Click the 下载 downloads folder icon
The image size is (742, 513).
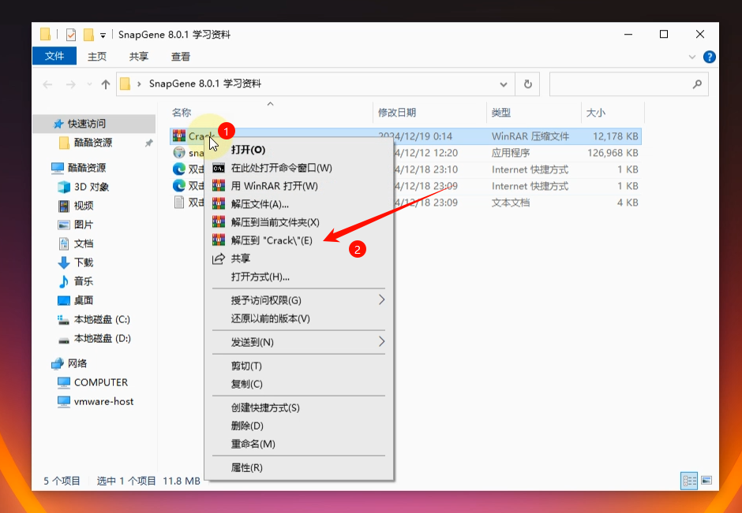pyautogui.click(x=65, y=262)
